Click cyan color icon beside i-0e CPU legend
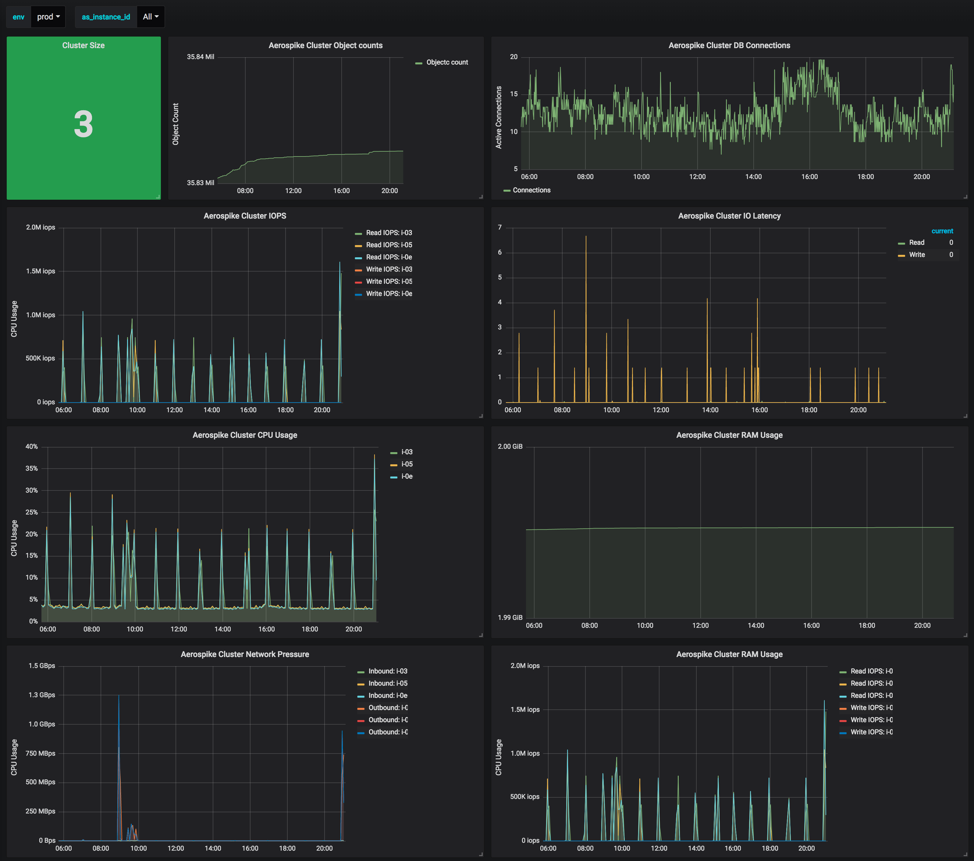This screenshot has height=861, width=974. [x=394, y=477]
